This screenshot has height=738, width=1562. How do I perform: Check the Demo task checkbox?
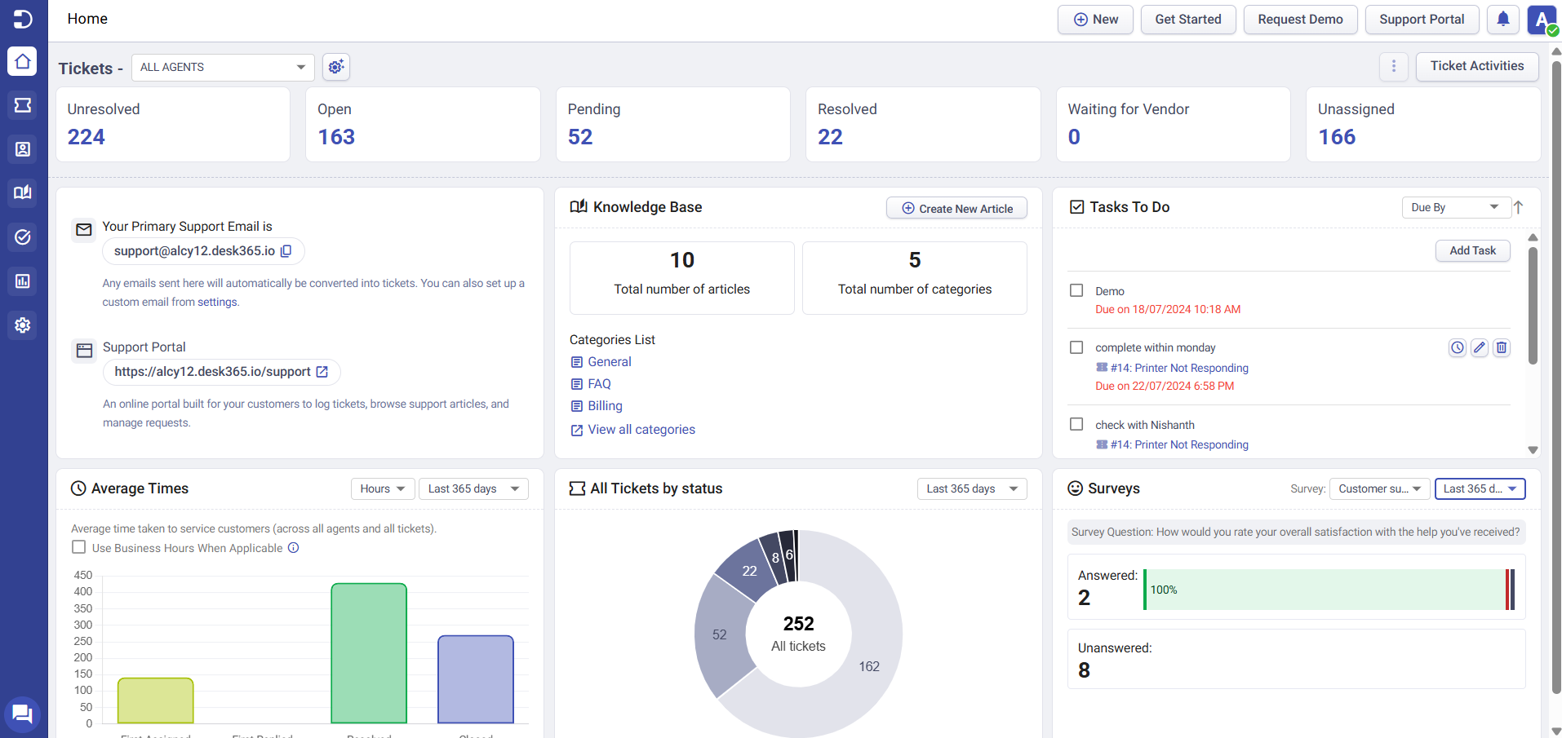coord(1076,291)
